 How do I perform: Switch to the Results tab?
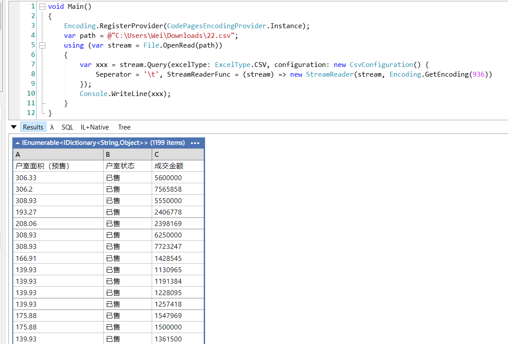[33, 127]
